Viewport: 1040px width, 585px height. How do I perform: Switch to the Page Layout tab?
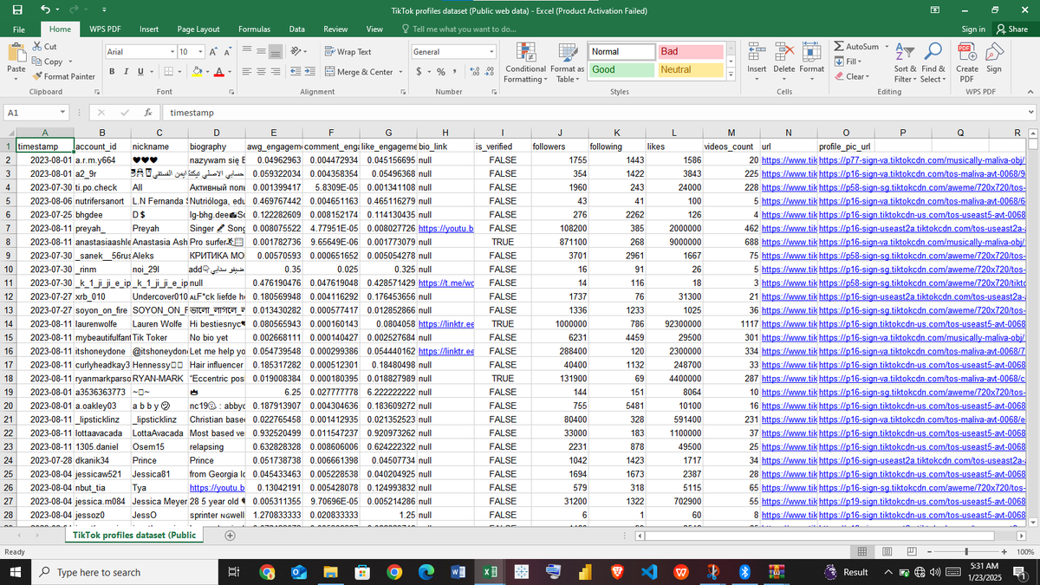click(x=198, y=29)
